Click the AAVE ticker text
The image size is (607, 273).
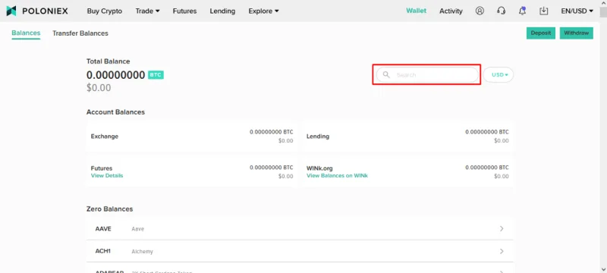(x=103, y=228)
